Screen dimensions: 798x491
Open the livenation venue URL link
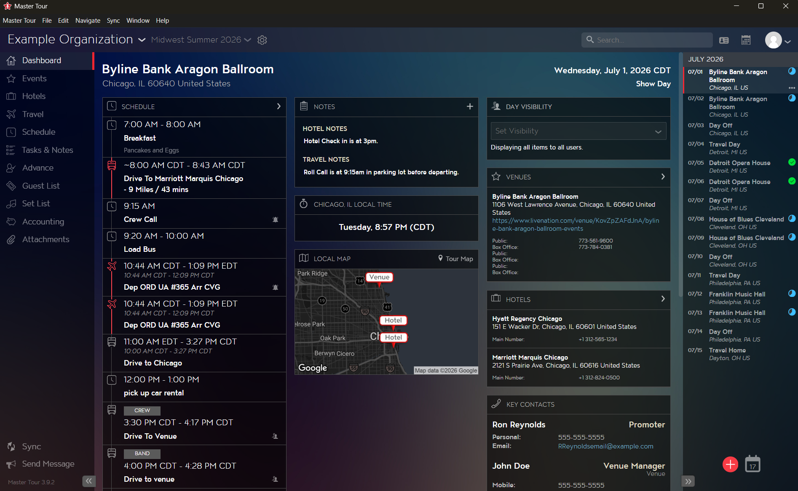pyautogui.click(x=576, y=225)
